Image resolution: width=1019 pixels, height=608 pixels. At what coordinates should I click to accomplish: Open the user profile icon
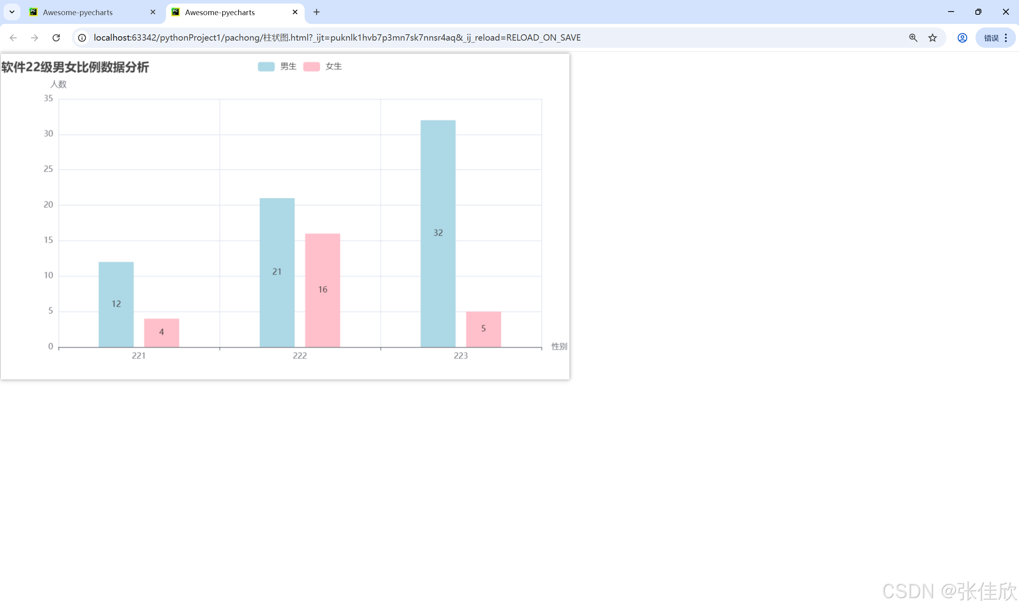tap(962, 38)
